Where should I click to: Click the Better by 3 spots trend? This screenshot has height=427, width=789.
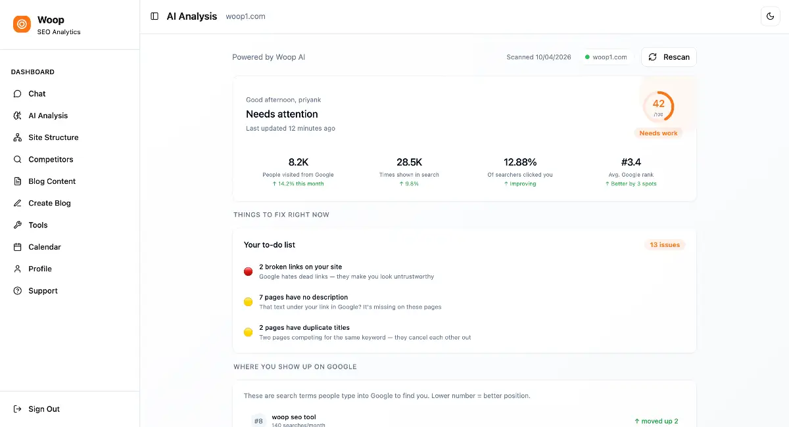pos(631,184)
